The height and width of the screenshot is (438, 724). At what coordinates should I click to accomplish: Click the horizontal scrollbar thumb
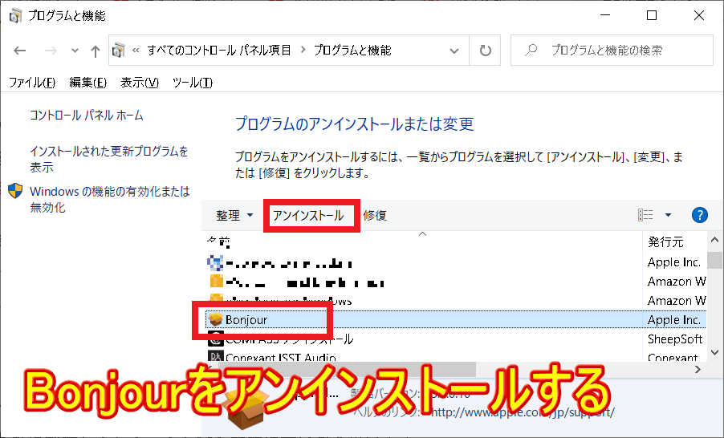click(x=346, y=369)
